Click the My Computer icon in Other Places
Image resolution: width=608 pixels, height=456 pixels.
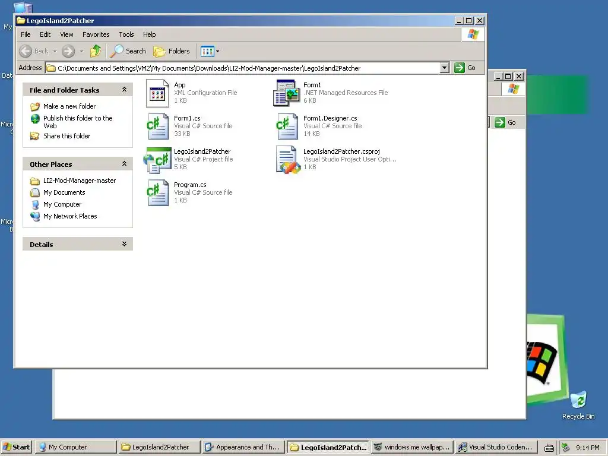pyautogui.click(x=35, y=204)
